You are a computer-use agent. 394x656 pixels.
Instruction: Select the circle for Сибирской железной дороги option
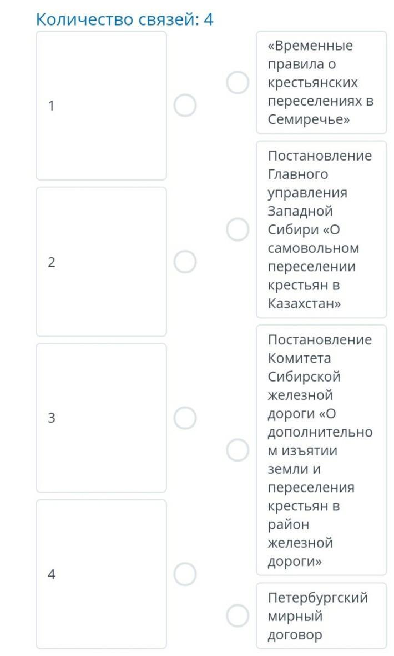pyautogui.click(x=238, y=450)
